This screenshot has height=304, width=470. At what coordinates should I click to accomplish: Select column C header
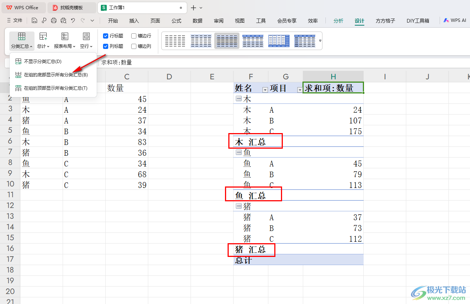pyautogui.click(x=127, y=77)
